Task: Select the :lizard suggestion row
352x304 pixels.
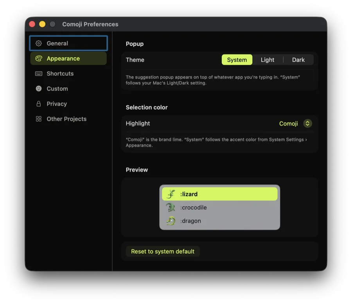Action: point(219,194)
